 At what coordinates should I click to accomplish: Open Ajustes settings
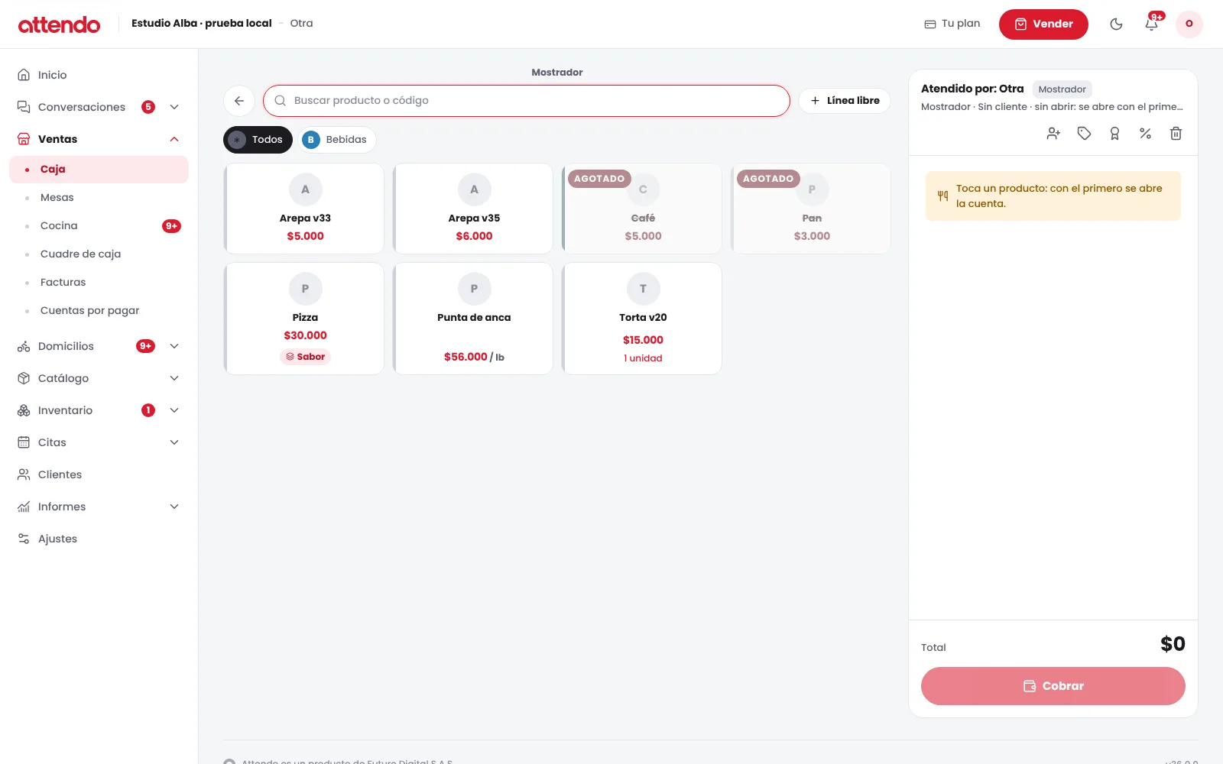coord(99,539)
